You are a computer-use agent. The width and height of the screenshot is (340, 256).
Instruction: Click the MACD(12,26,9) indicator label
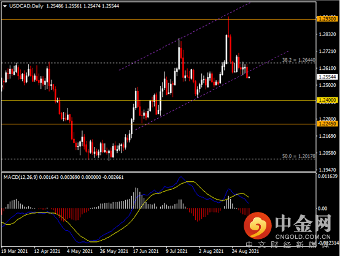21,177
